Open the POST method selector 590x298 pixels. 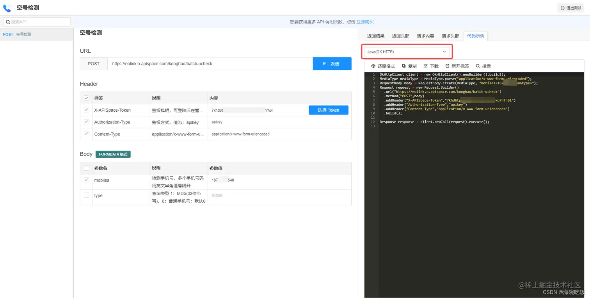pos(93,64)
